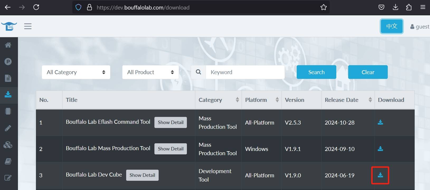Download Bouffalo Lab Dev Cube
Viewport: 430px width, 190px height.
pos(380,175)
